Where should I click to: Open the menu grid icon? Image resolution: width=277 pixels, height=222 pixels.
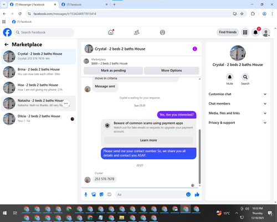tap(245, 32)
